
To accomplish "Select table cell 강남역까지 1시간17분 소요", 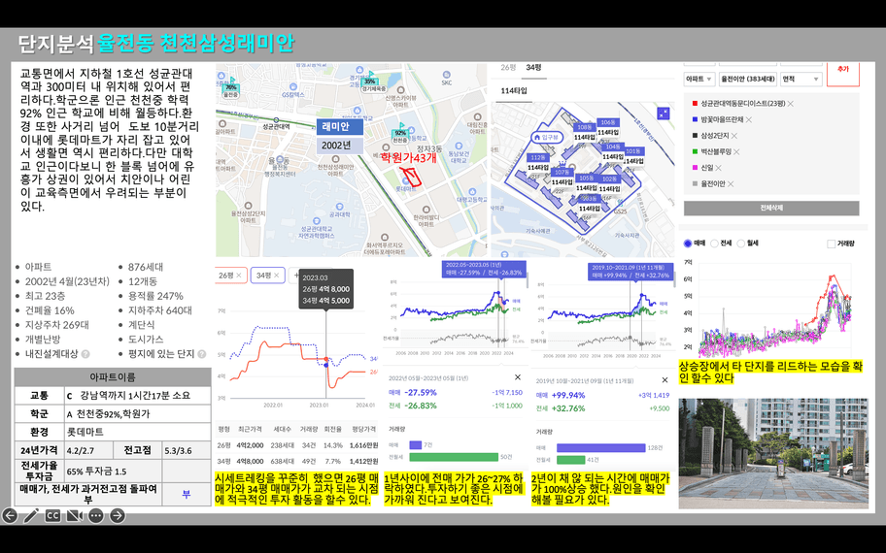I will (x=138, y=396).
